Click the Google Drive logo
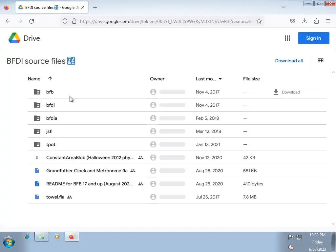Image resolution: width=336 pixels, height=252 pixels. click(x=14, y=38)
